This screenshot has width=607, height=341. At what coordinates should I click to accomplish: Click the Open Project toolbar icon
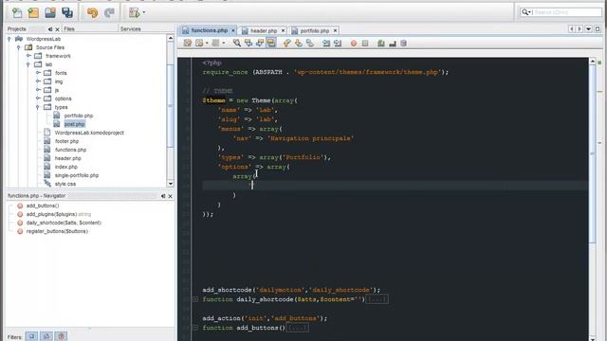click(x=50, y=12)
